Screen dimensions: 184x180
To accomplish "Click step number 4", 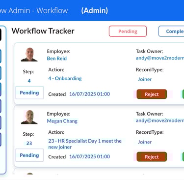I will click(x=29, y=81).
